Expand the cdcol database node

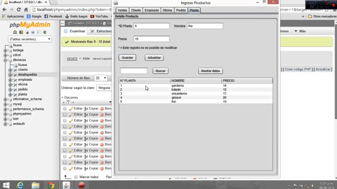point(5,55)
